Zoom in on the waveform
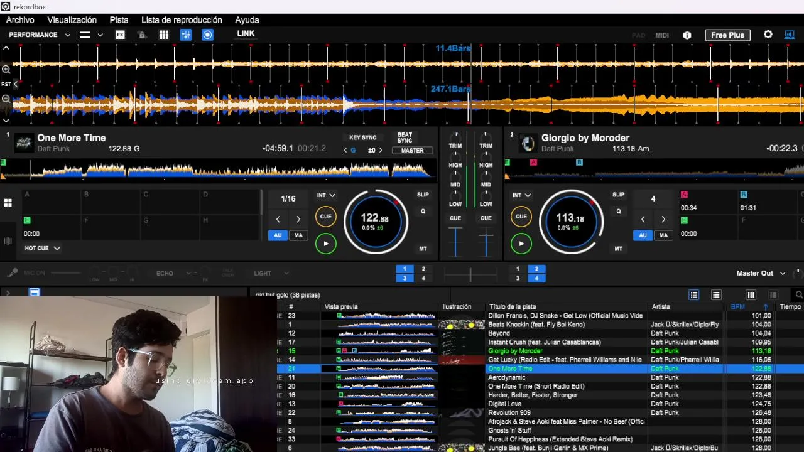The width and height of the screenshot is (804, 452). (6, 69)
